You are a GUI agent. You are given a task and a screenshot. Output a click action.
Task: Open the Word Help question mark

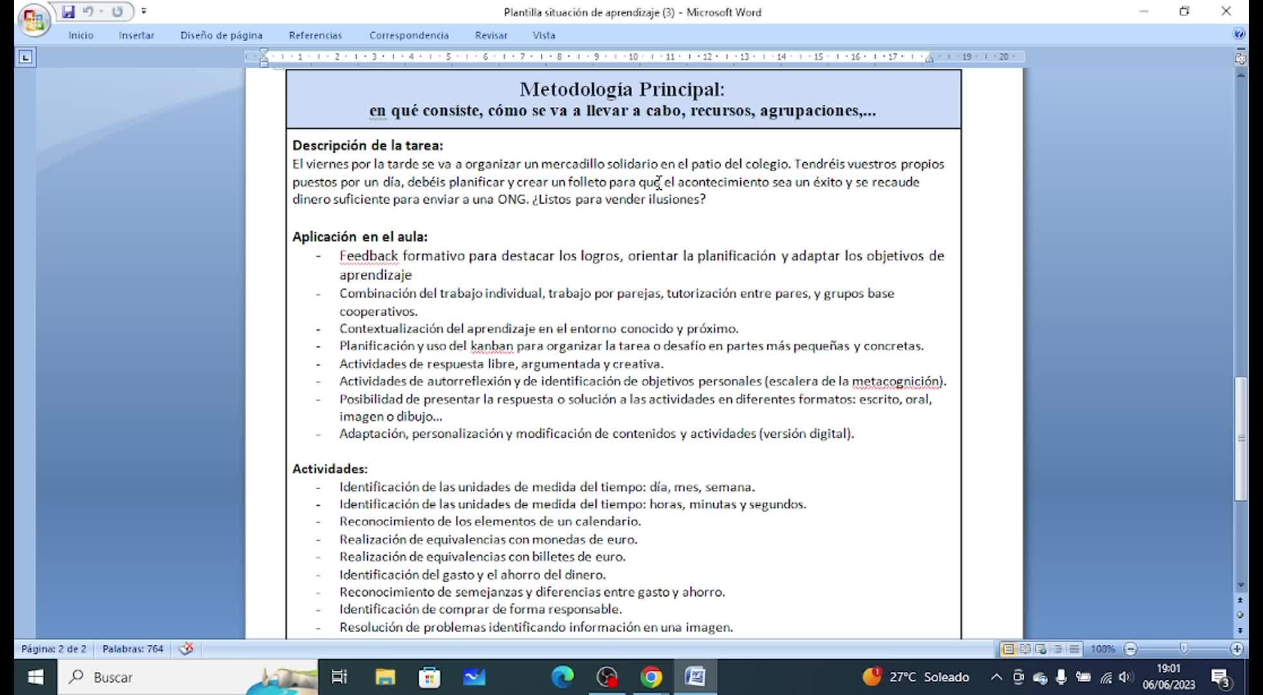pos(1239,34)
